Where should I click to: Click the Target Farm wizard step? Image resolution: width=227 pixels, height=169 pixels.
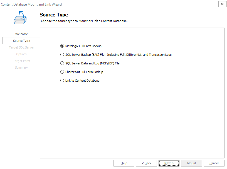(x=21, y=61)
